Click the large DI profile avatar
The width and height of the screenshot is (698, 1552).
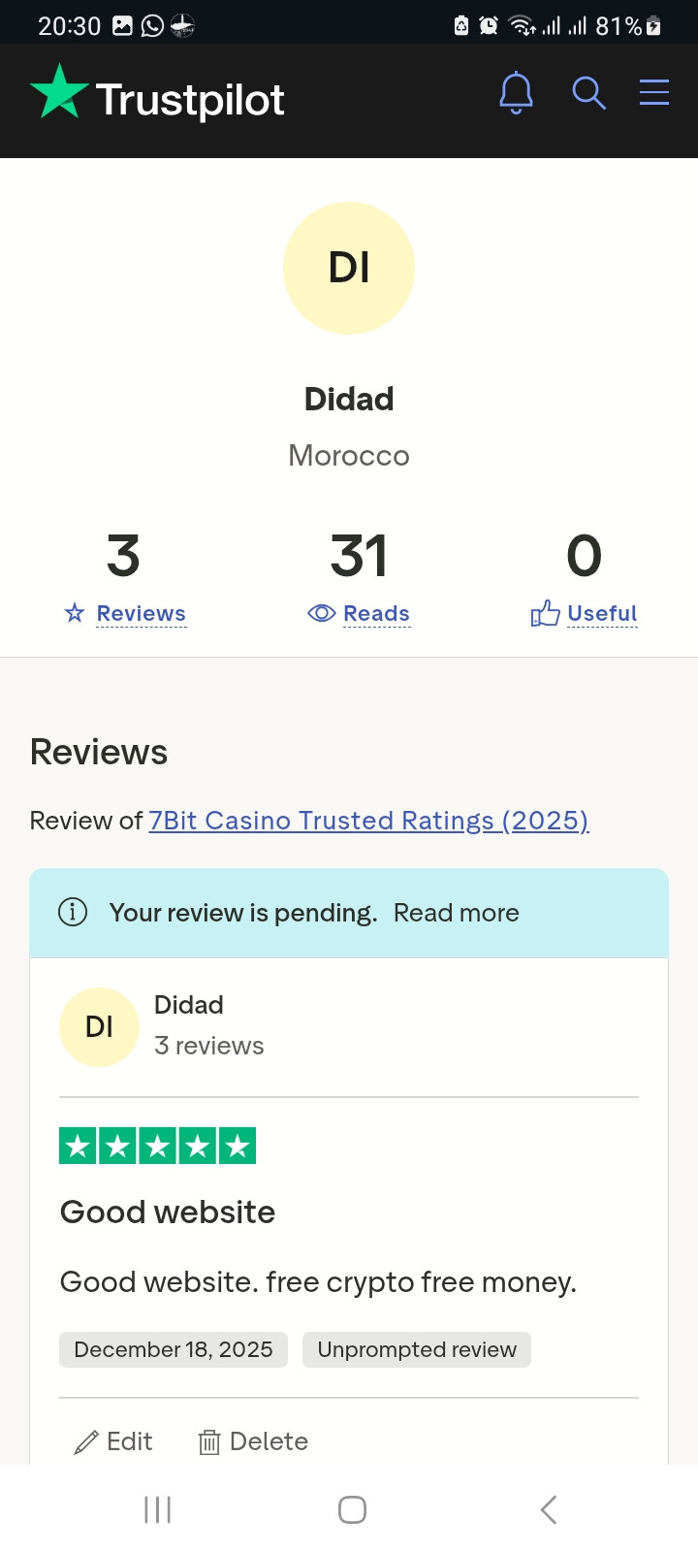click(x=349, y=268)
